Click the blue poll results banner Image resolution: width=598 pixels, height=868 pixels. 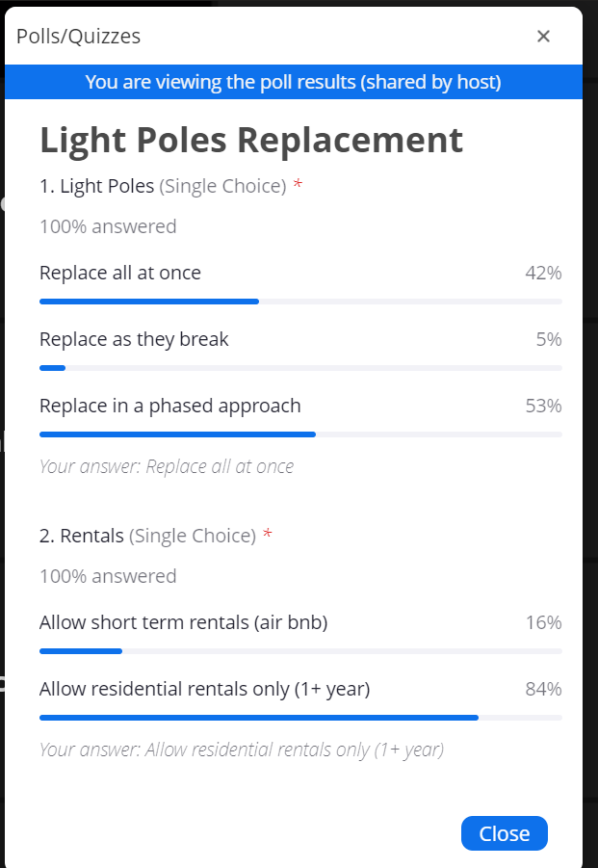click(x=293, y=82)
